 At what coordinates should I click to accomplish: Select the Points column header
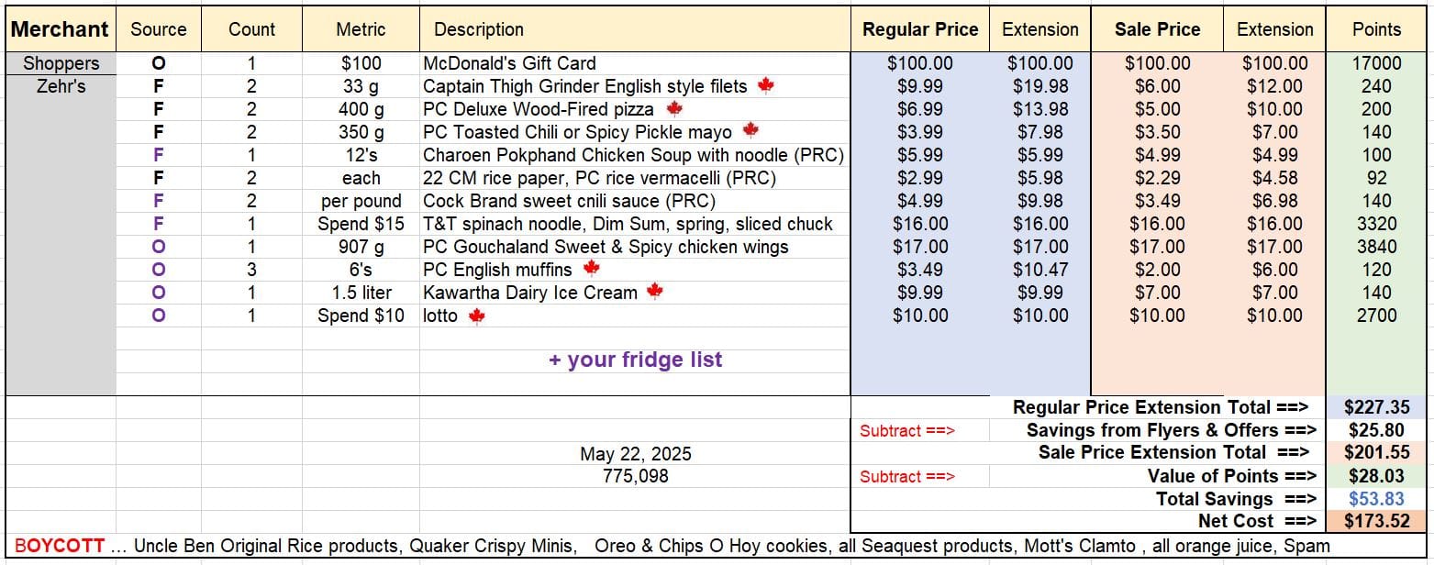[x=1376, y=29]
